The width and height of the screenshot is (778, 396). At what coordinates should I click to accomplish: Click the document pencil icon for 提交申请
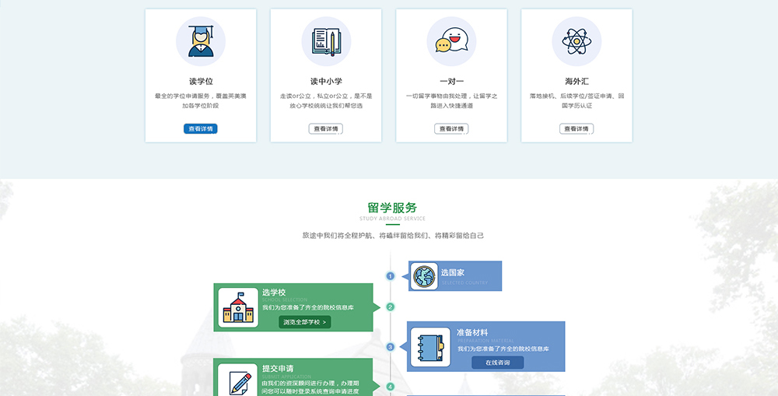tap(238, 380)
